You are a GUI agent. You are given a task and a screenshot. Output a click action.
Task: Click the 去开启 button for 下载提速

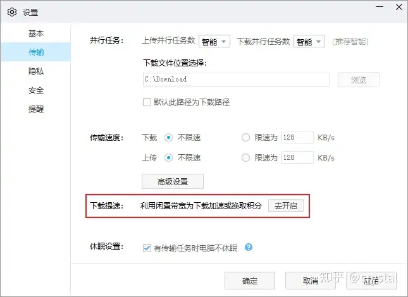point(286,206)
